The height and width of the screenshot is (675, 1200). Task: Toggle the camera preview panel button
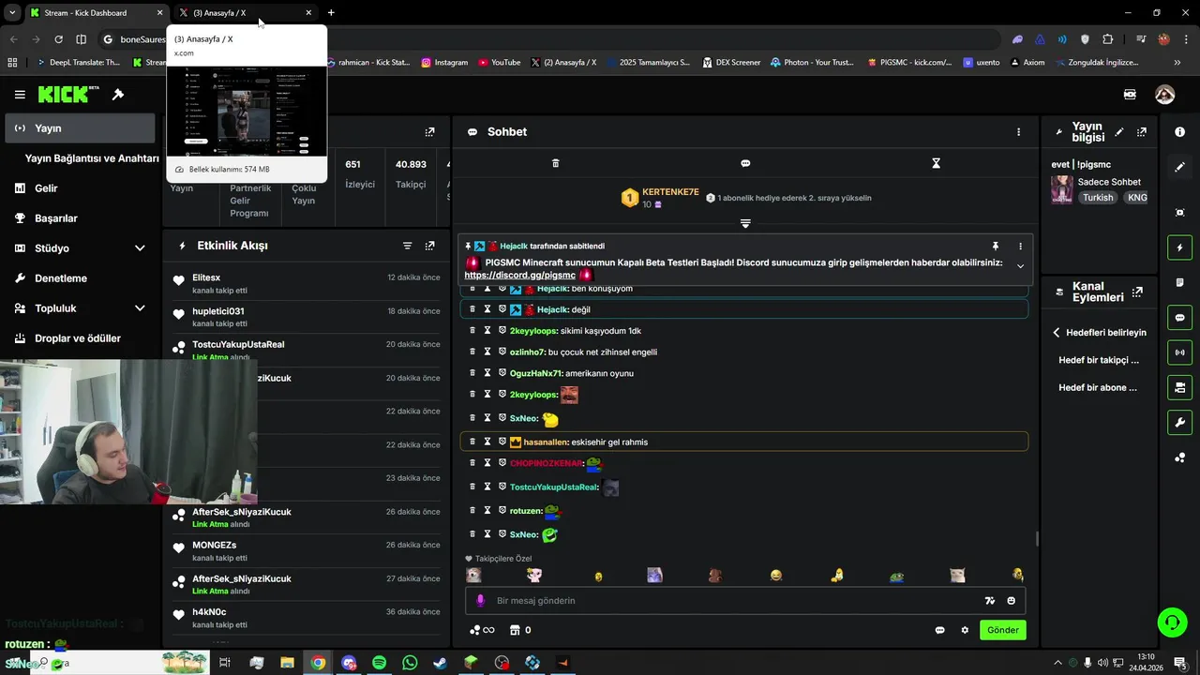click(1179, 387)
